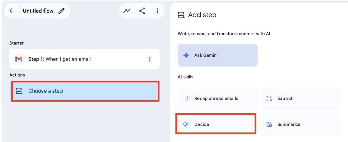Open the Step 1 three-dot menu
The width and height of the screenshot is (348, 142).
150,59
